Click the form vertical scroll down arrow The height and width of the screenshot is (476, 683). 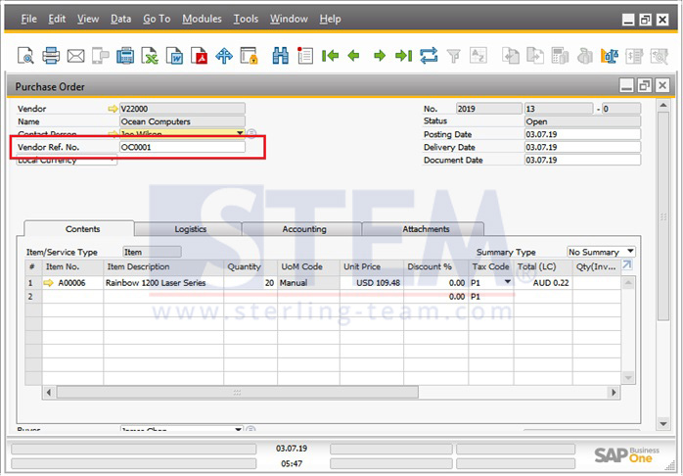(663, 423)
